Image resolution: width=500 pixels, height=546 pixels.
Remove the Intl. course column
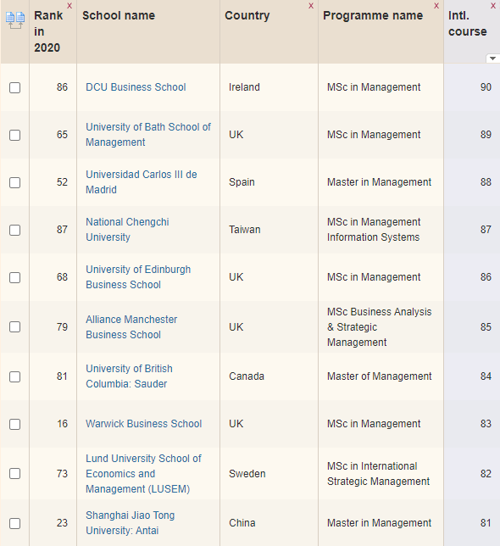point(493,6)
